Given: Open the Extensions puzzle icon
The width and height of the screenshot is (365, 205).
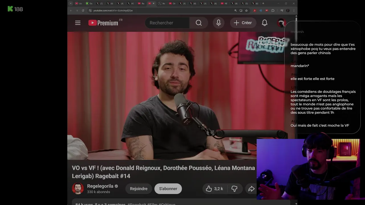Looking at the screenshot, I should click(x=273, y=11).
